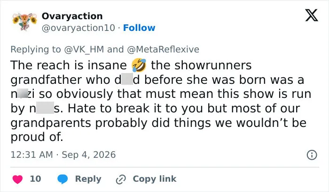Click the blue reply bubble icon

63,179
